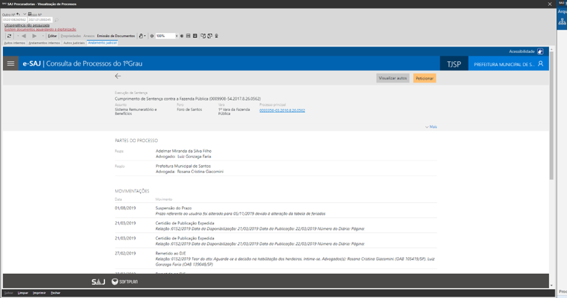Screen dimensions: 567x298
Task: Click the Visualizar autos button
Action: pyautogui.click(x=393, y=78)
